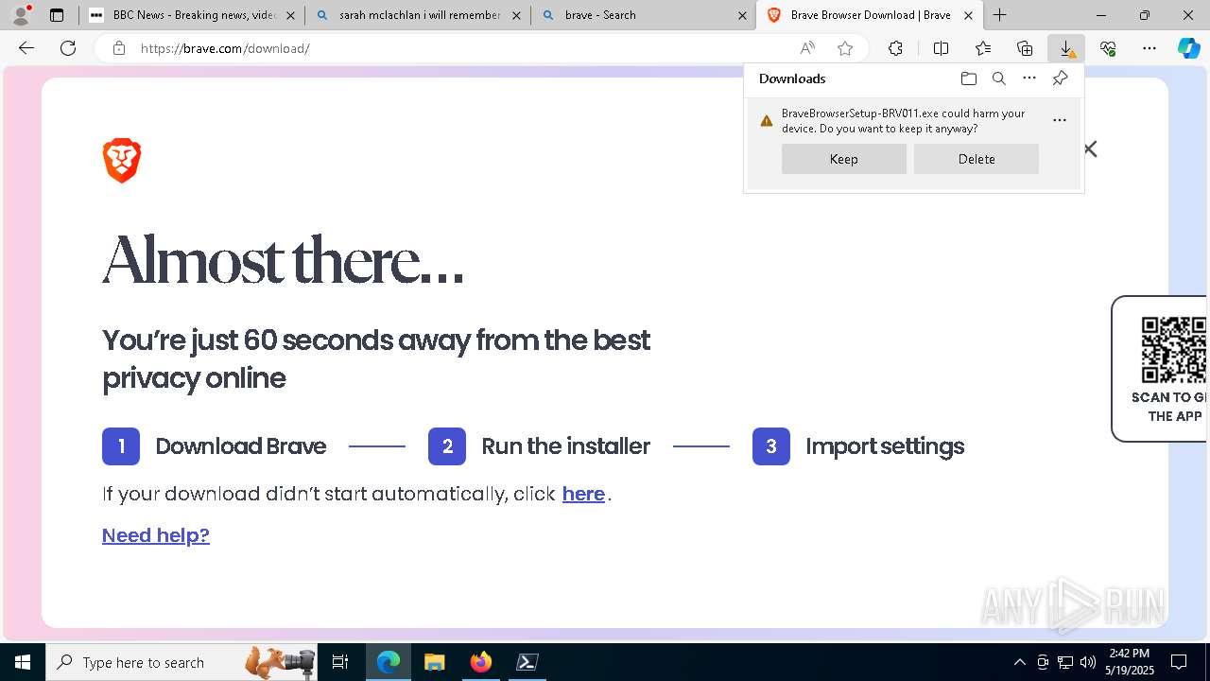The height and width of the screenshot is (681, 1210).
Task: Open Task View on taskbar
Action: [340, 662]
